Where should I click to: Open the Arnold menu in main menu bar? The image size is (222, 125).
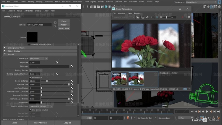[149, 2]
